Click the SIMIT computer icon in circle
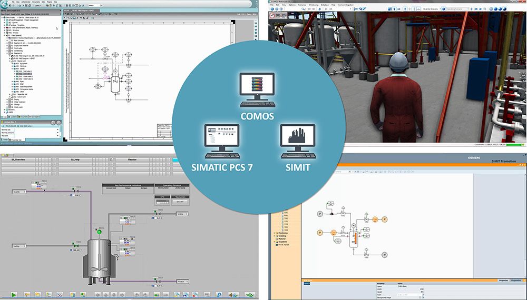 (x=298, y=141)
